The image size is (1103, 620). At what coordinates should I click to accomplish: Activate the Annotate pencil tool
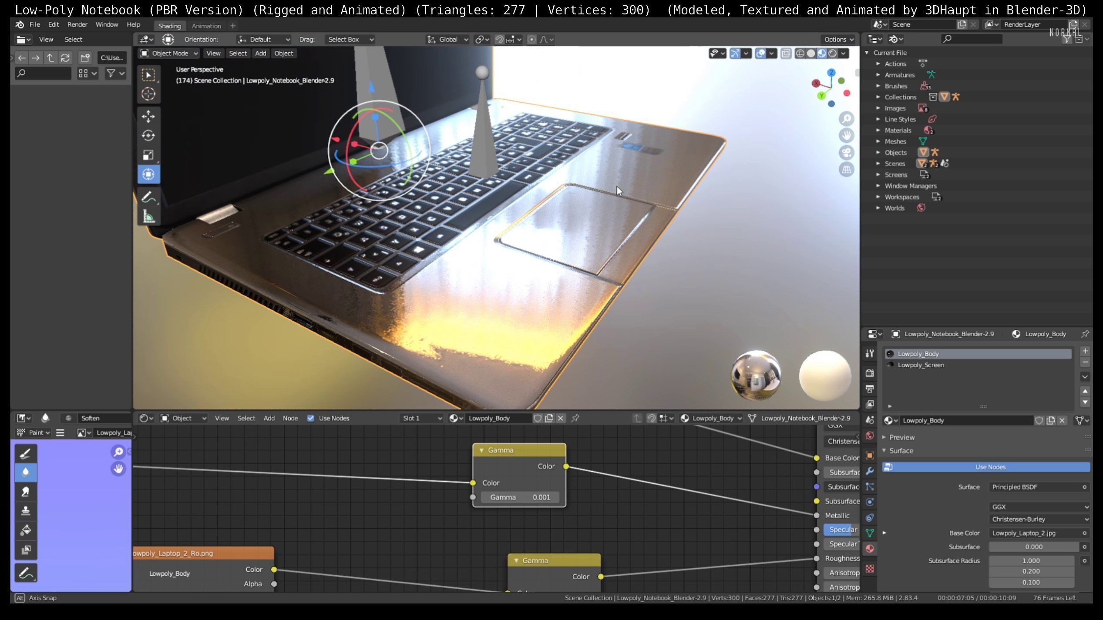148,198
